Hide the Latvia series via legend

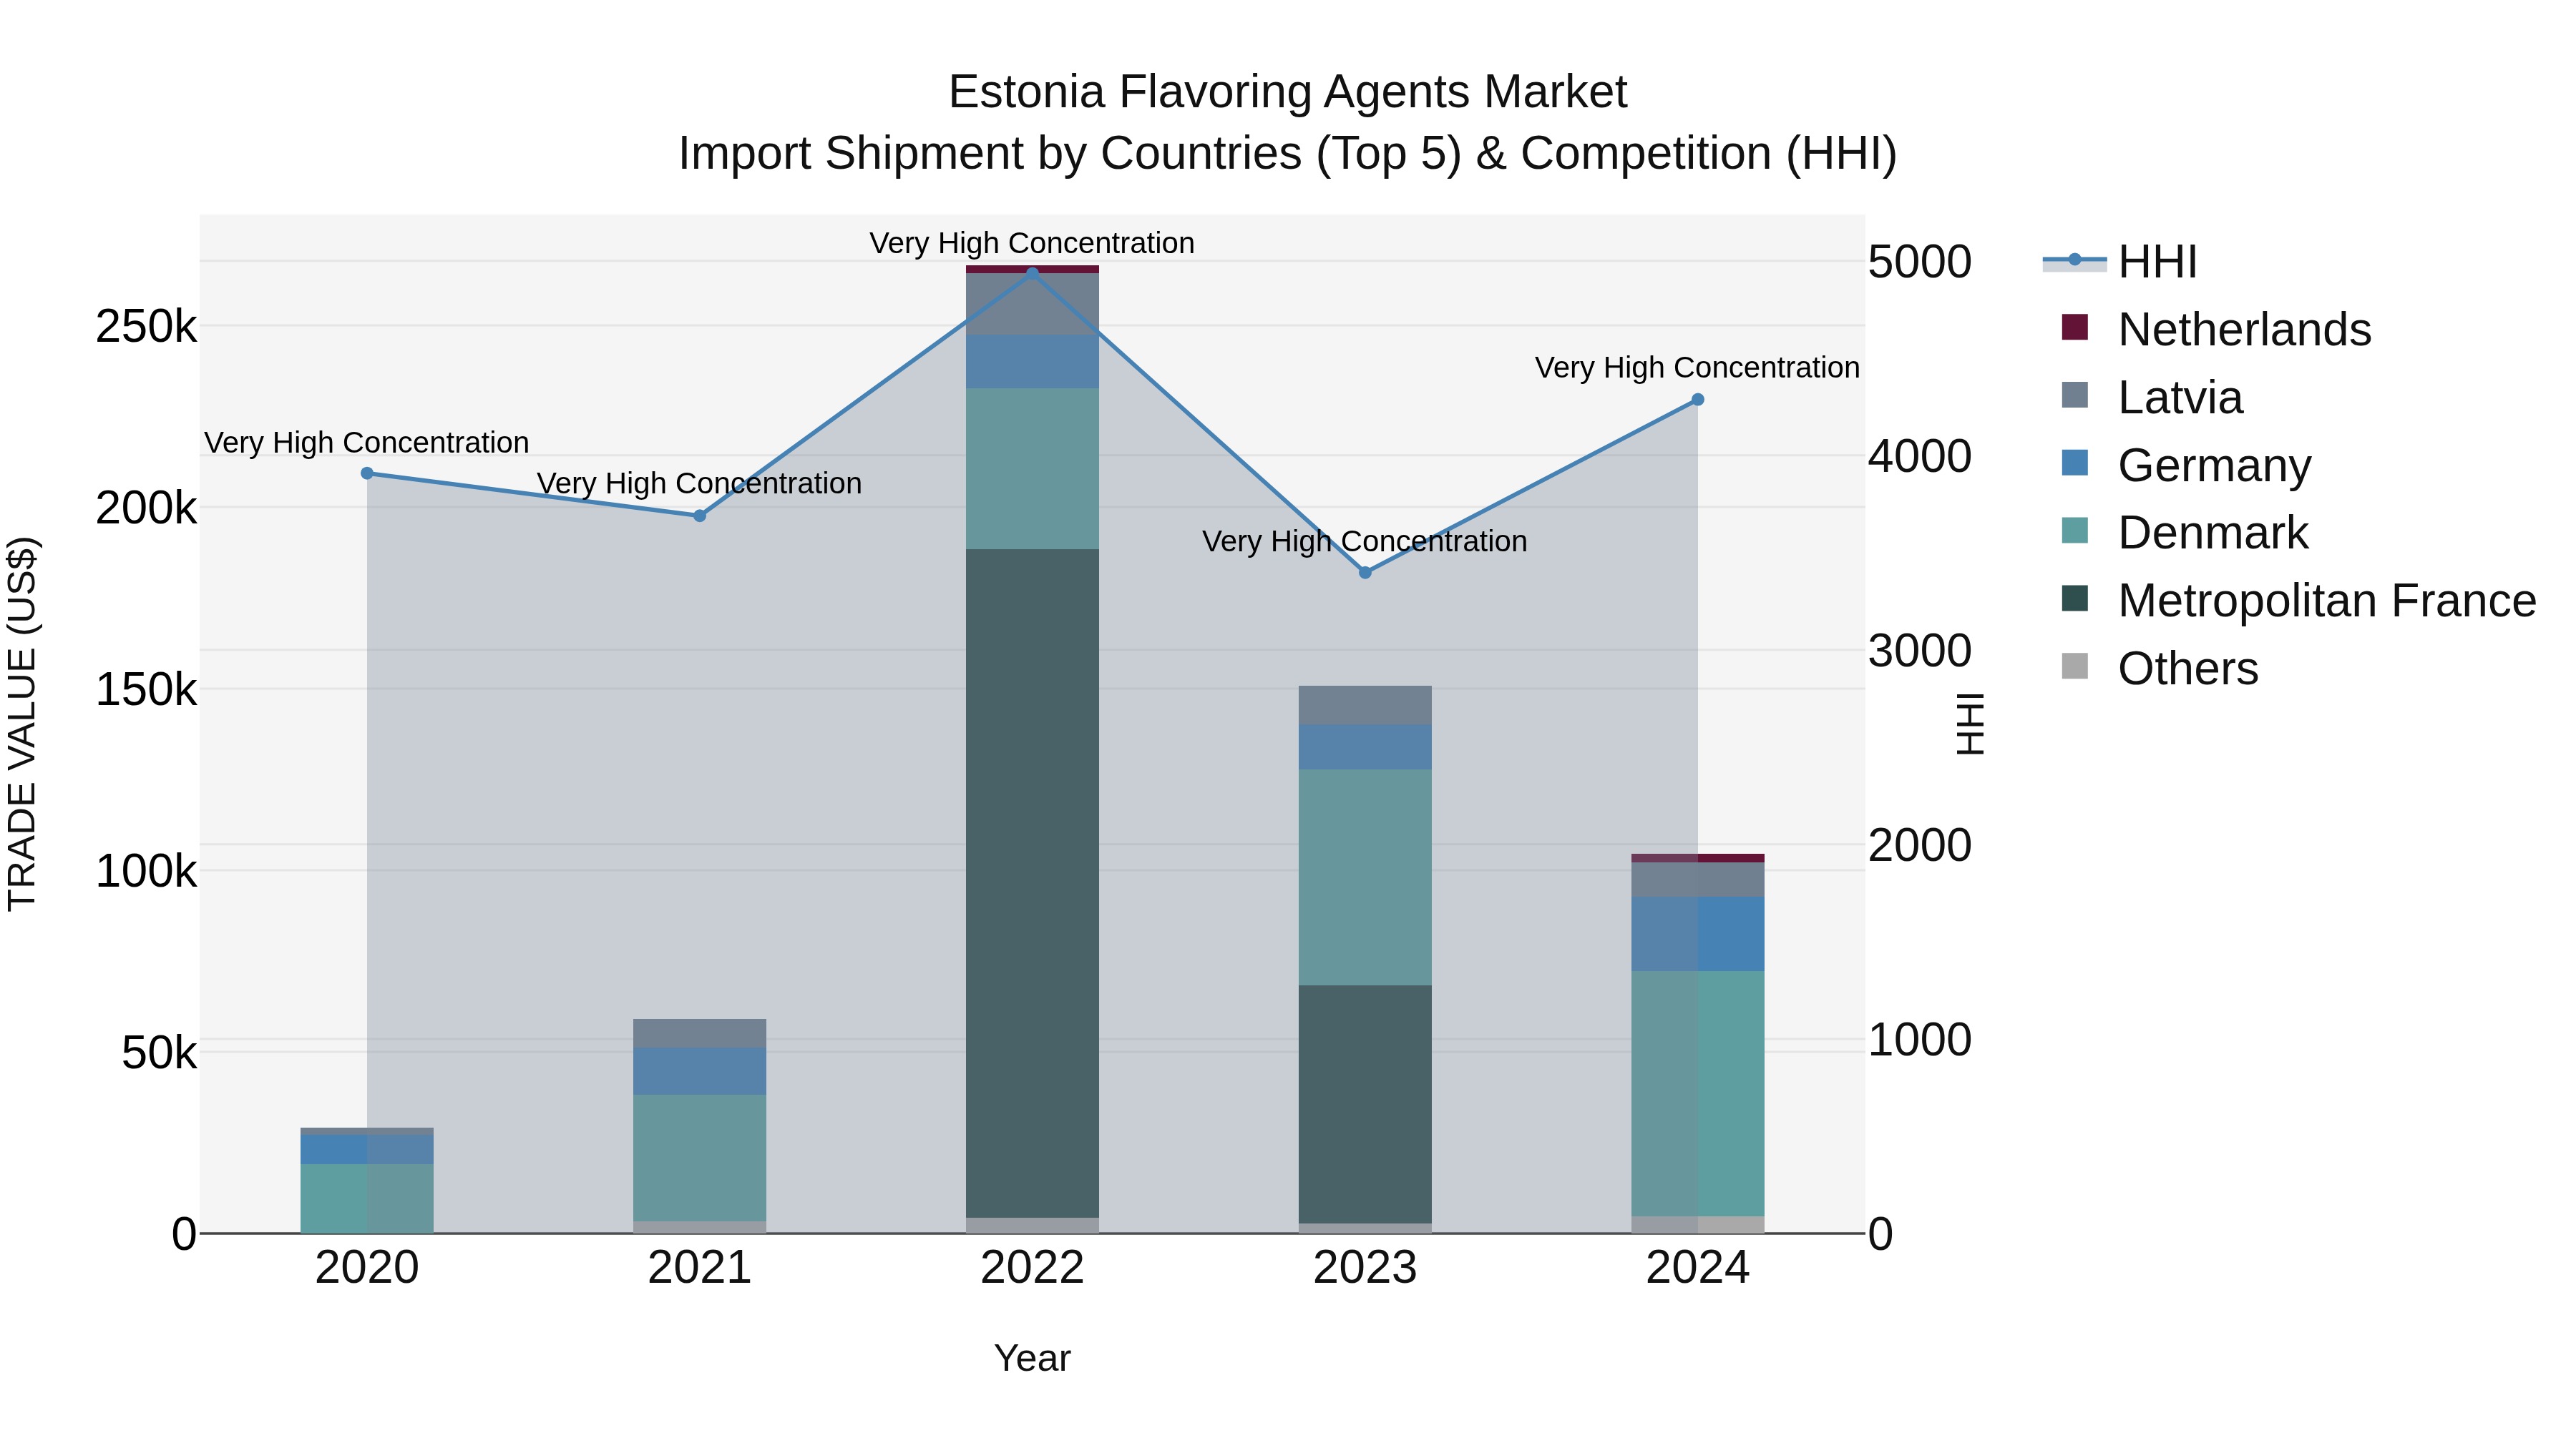point(2152,398)
